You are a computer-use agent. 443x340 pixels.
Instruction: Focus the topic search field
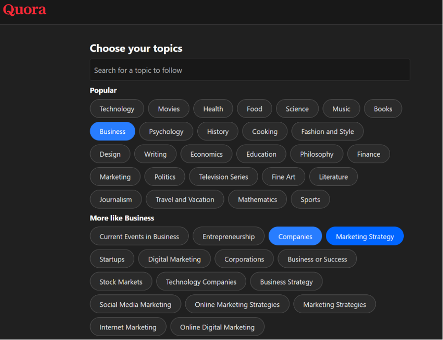click(x=250, y=70)
